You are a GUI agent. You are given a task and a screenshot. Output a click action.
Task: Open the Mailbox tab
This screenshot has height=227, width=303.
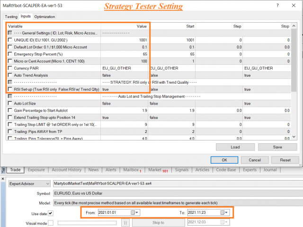[132, 170]
